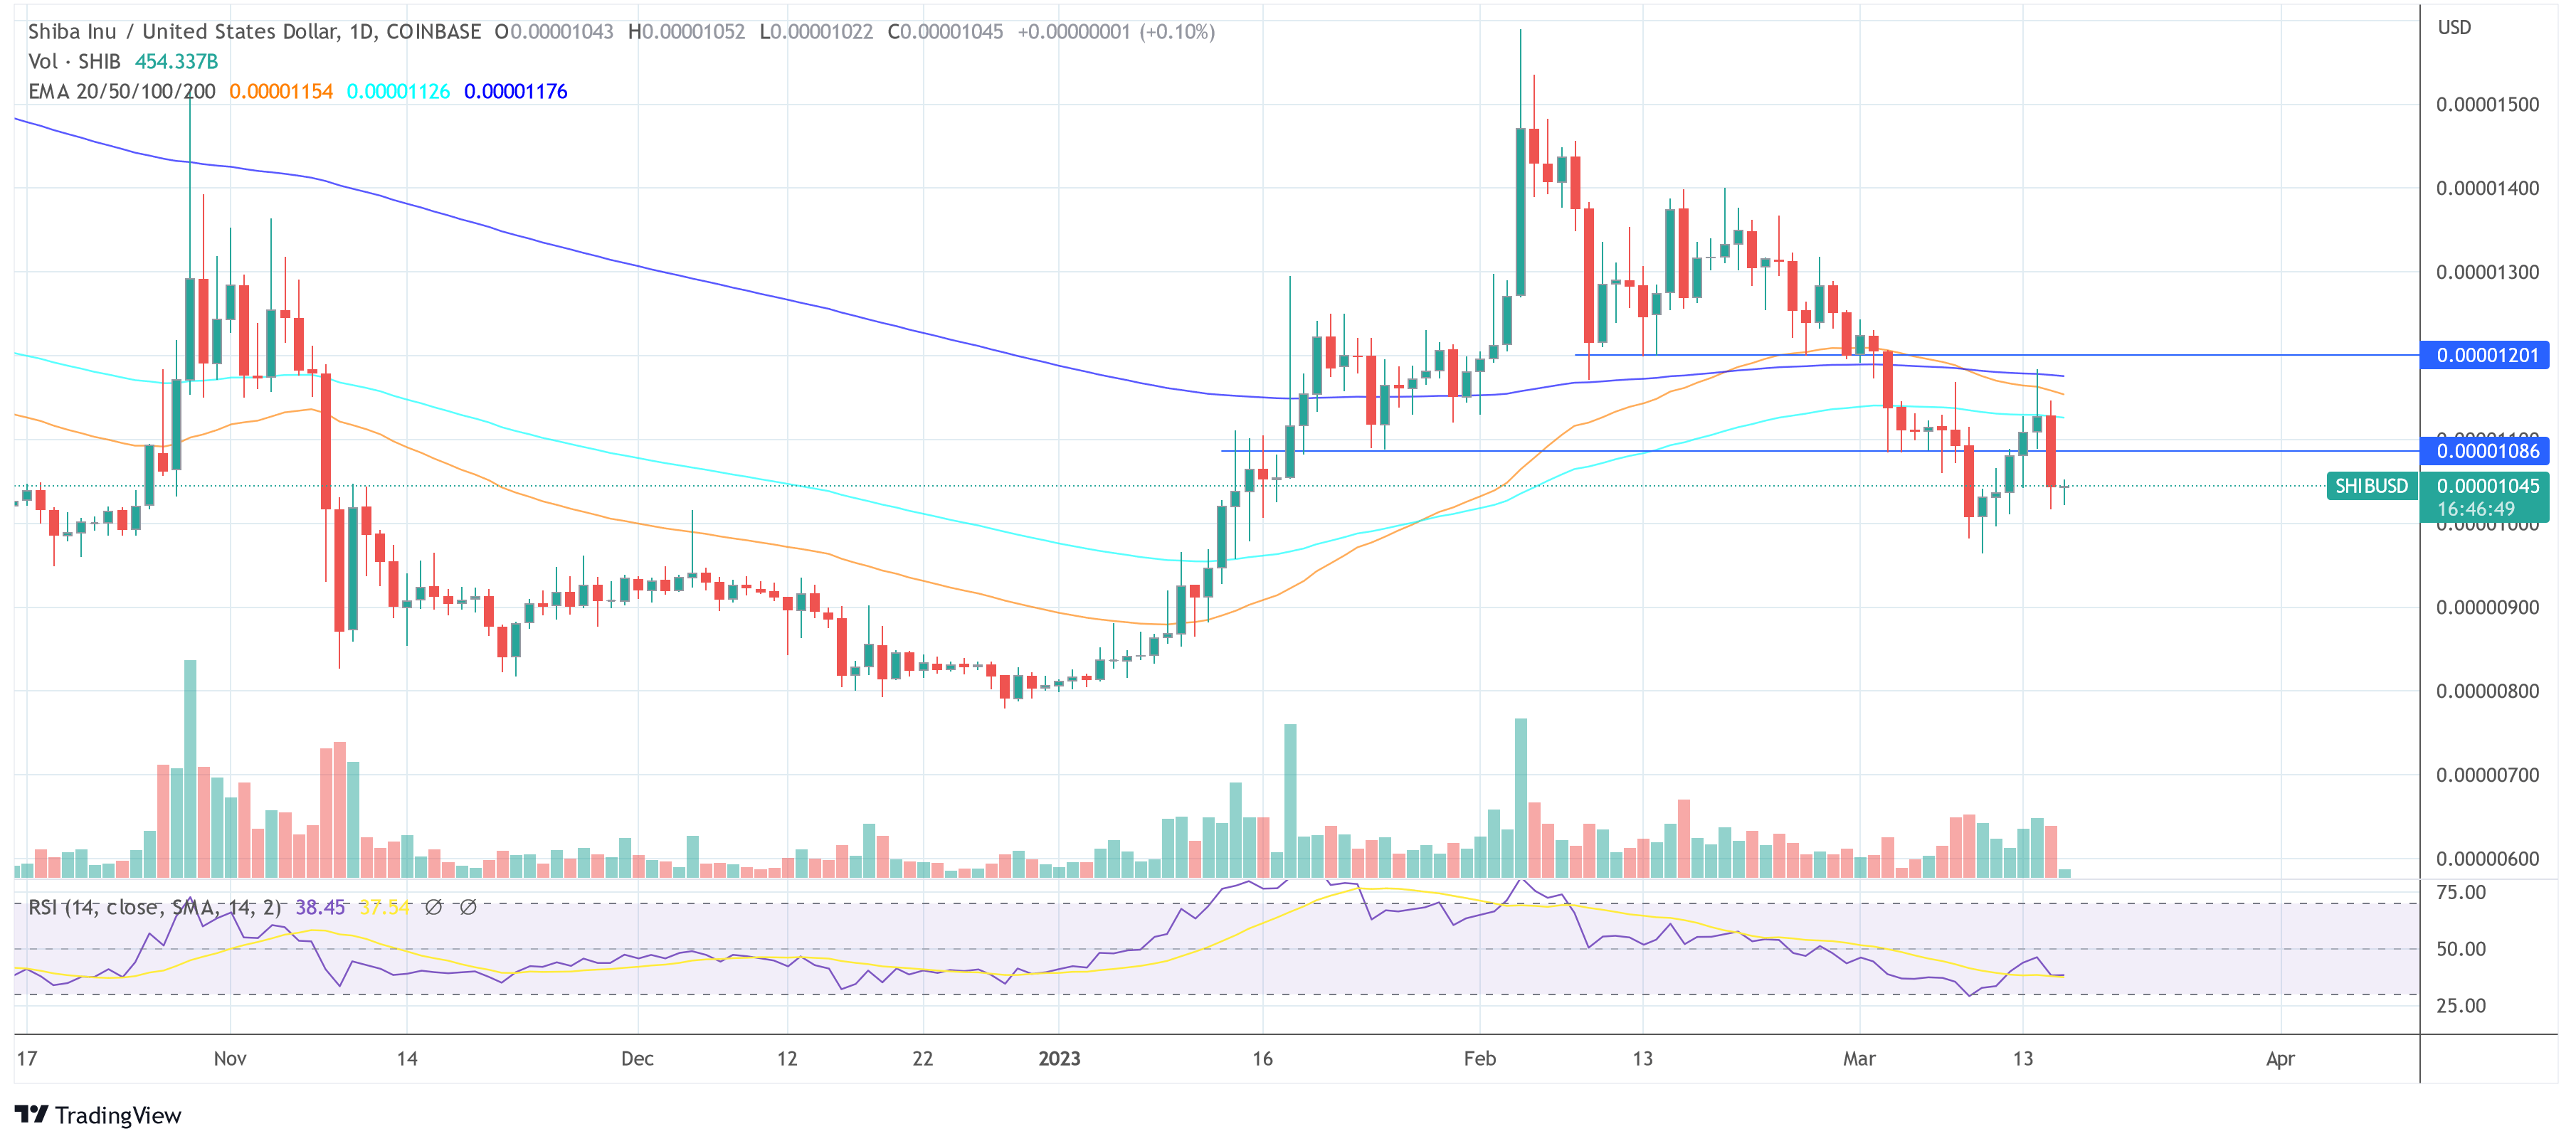Click the second crossed-circle icon in RSI legend
The image size is (2576, 1146).
point(468,907)
